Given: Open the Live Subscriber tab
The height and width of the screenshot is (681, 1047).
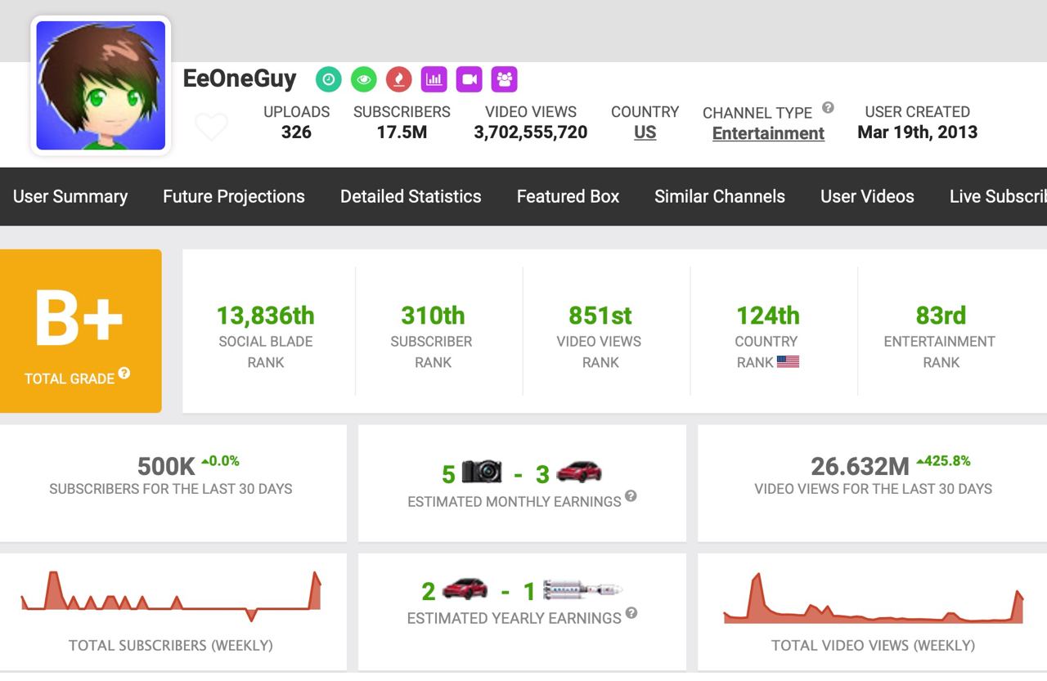Looking at the screenshot, I should coord(998,196).
